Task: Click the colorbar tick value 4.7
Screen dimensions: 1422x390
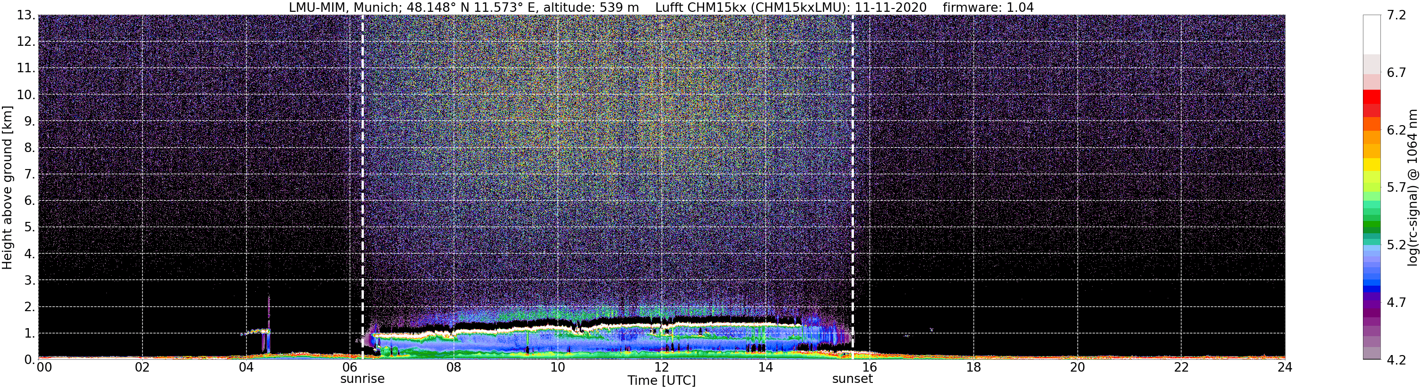Action: pos(1396,302)
